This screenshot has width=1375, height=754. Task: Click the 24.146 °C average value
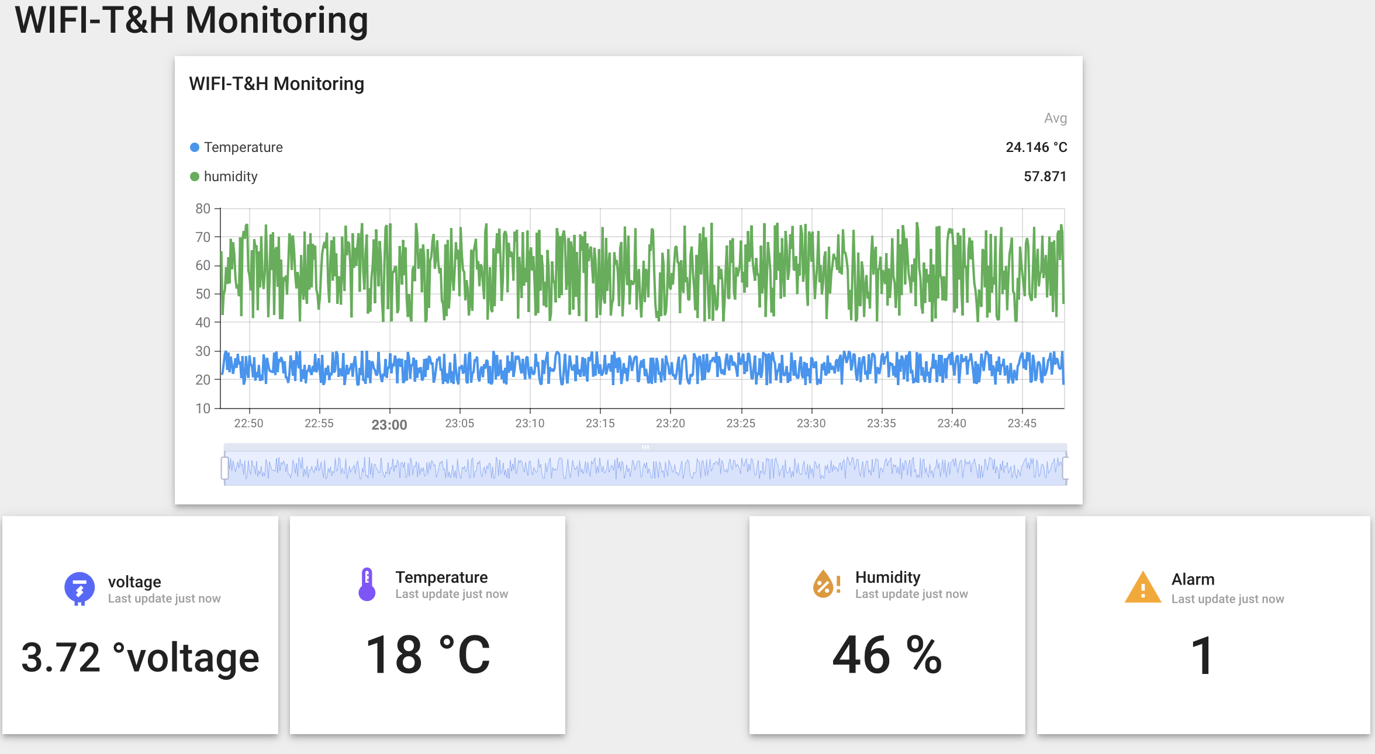coord(1037,147)
